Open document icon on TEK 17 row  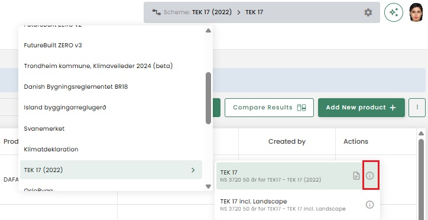point(356,176)
